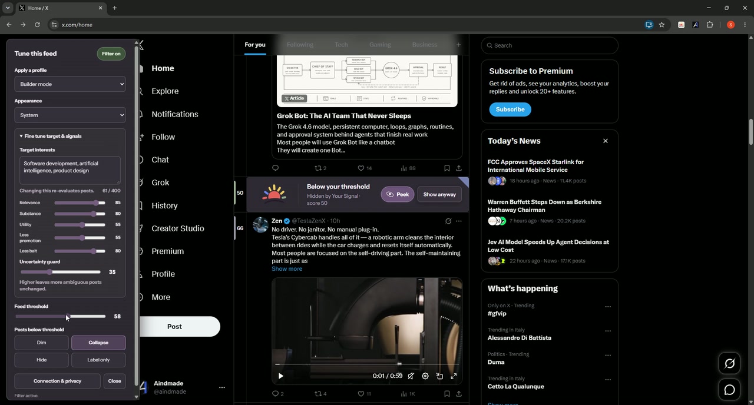Screen dimensions: 754x405
Task: Peek at the hidden below-threshold post
Action: click(398, 194)
